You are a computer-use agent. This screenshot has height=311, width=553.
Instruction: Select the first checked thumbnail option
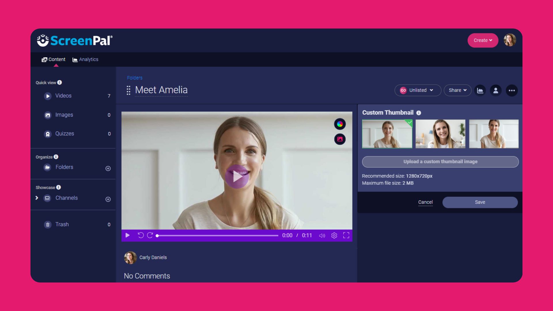[387, 134]
